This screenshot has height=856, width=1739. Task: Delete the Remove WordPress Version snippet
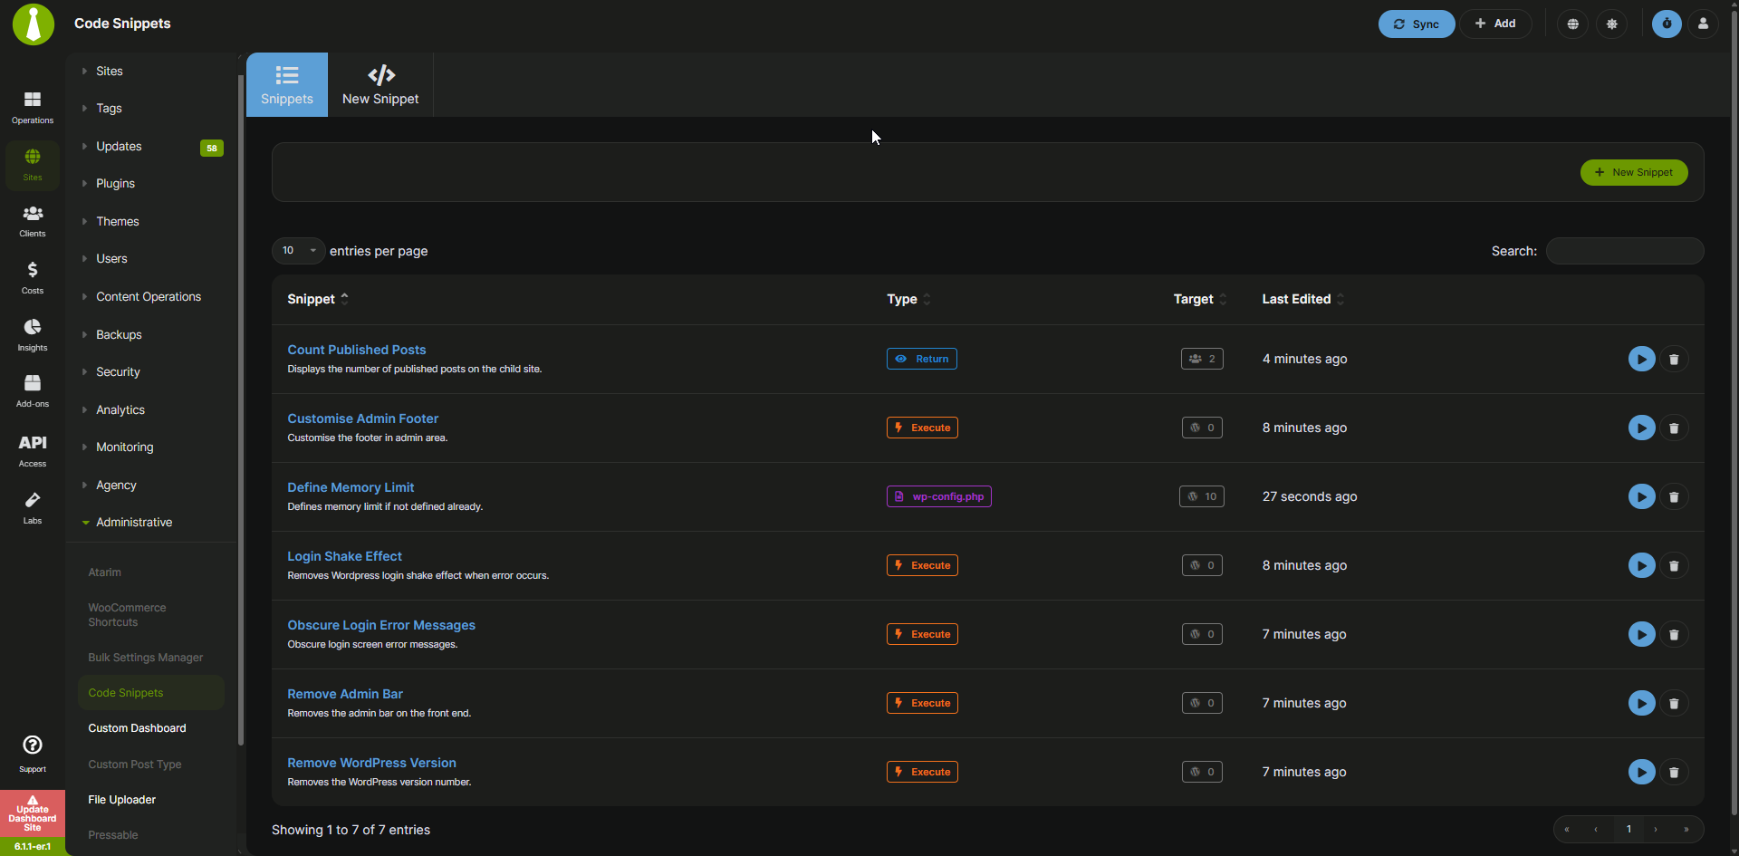point(1674,772)
